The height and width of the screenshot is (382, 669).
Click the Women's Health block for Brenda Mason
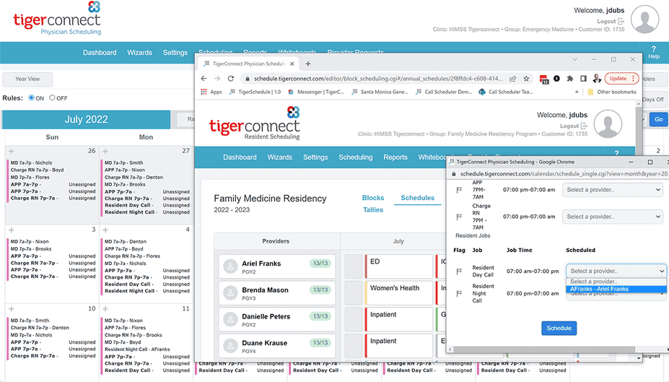click(x=398, y=292)
